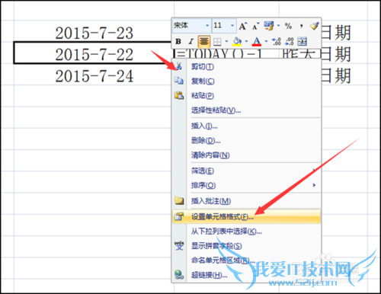
Task: Click the borders icon in mini toolbar
Action: click(x=217, y=41)
